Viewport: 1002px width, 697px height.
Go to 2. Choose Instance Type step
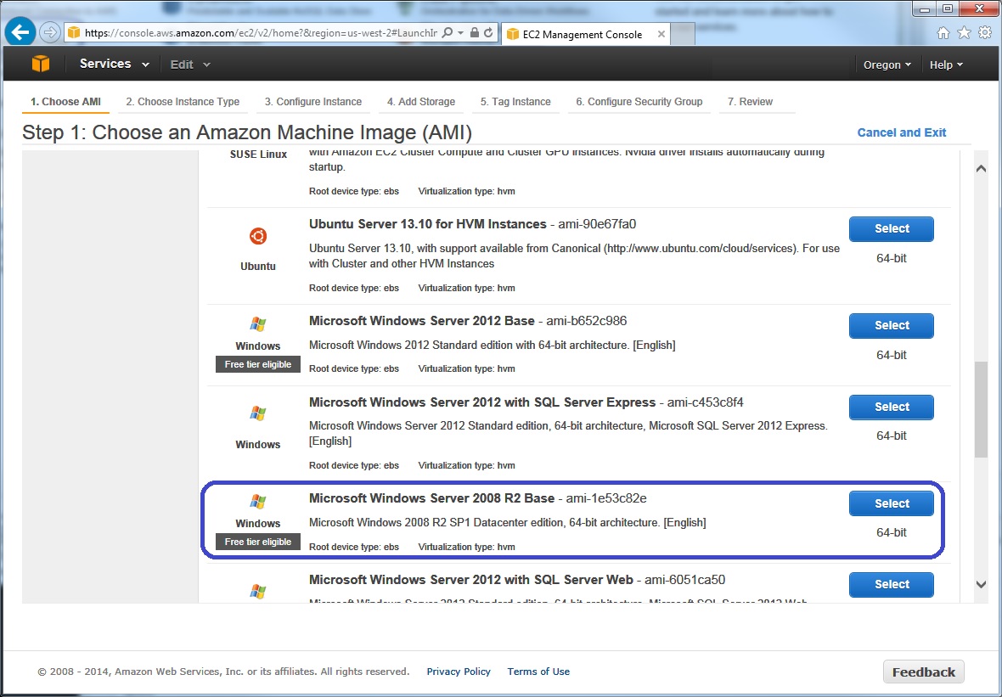[x=183, y=102]
